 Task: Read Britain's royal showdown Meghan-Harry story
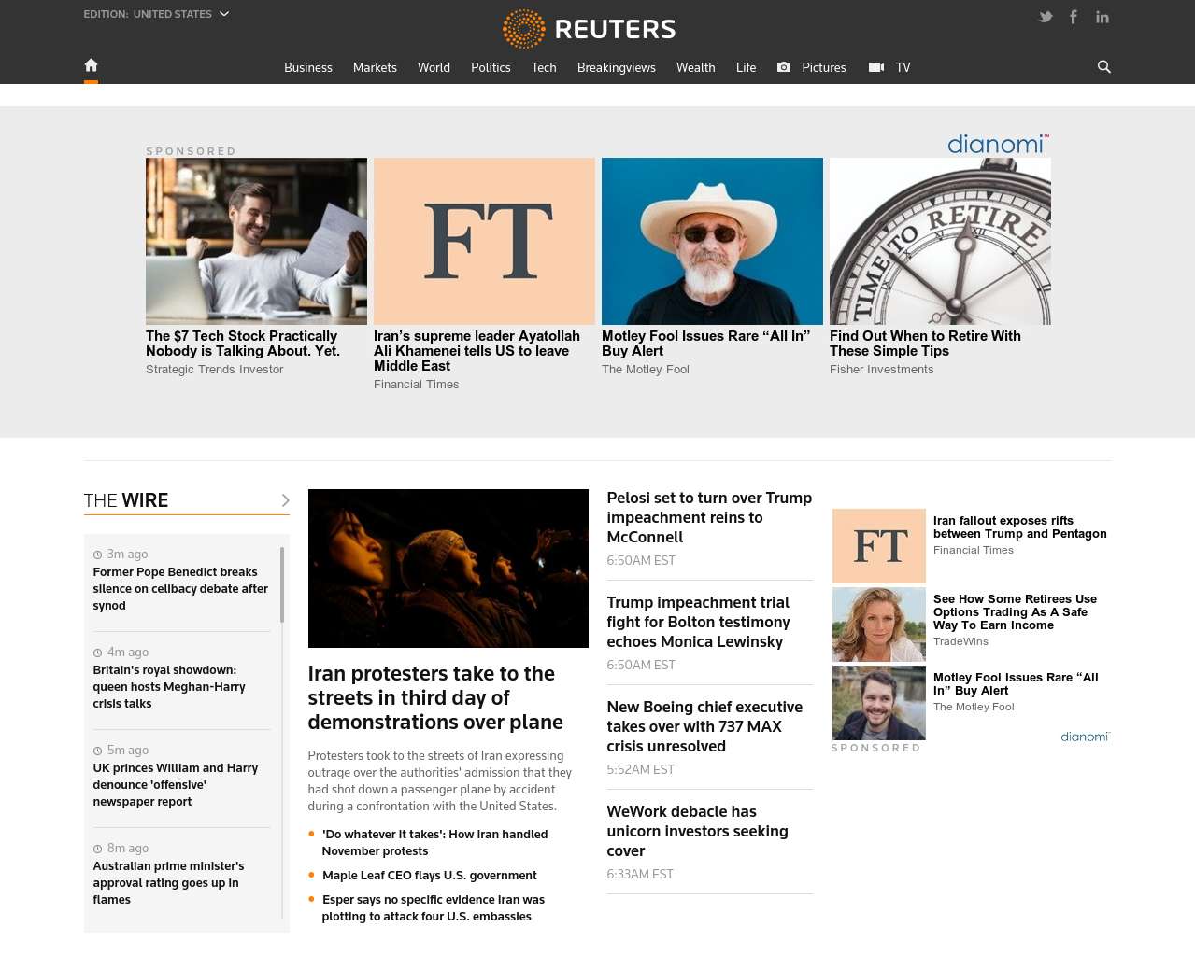pos(169,686)
